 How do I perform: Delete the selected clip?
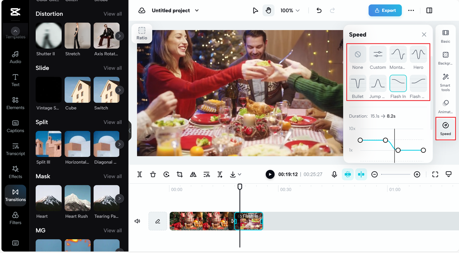(x=153, y=175)
